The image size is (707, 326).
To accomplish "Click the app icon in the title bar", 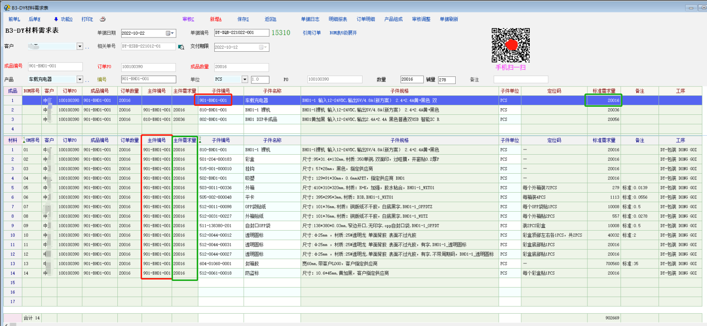I will (7, 8).
